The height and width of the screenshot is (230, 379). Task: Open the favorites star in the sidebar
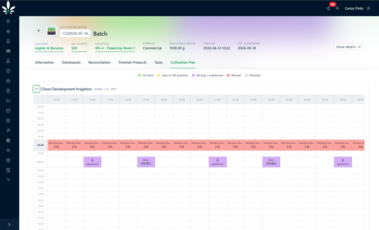pyautogui.click(x=8, y=21)
